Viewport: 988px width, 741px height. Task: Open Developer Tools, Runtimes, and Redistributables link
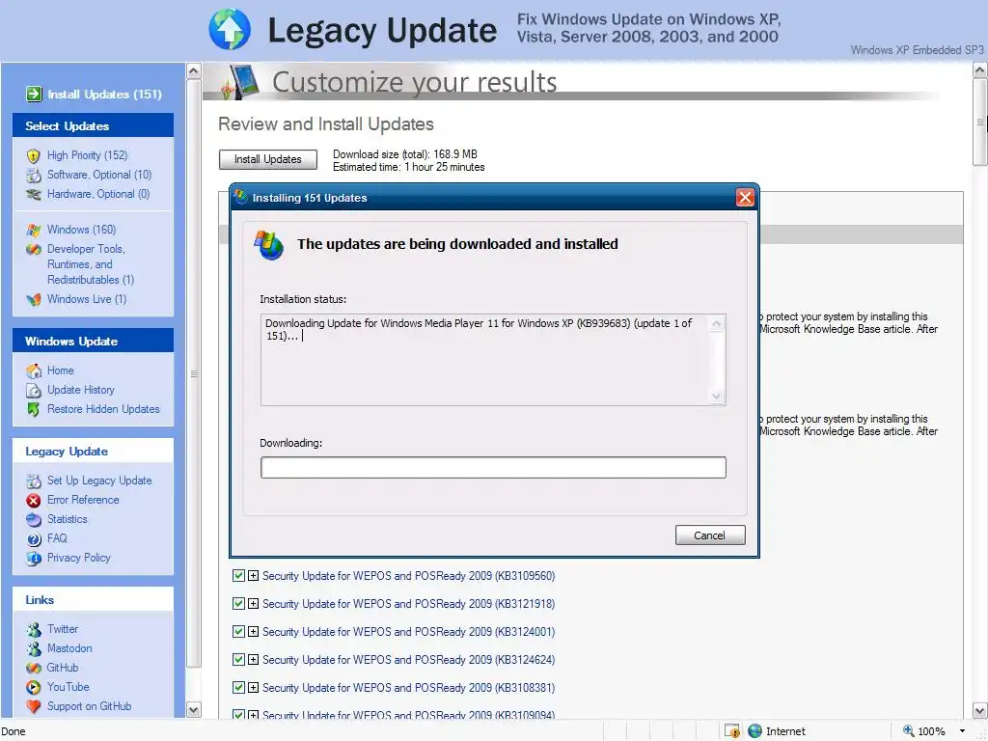click(90, 264)
